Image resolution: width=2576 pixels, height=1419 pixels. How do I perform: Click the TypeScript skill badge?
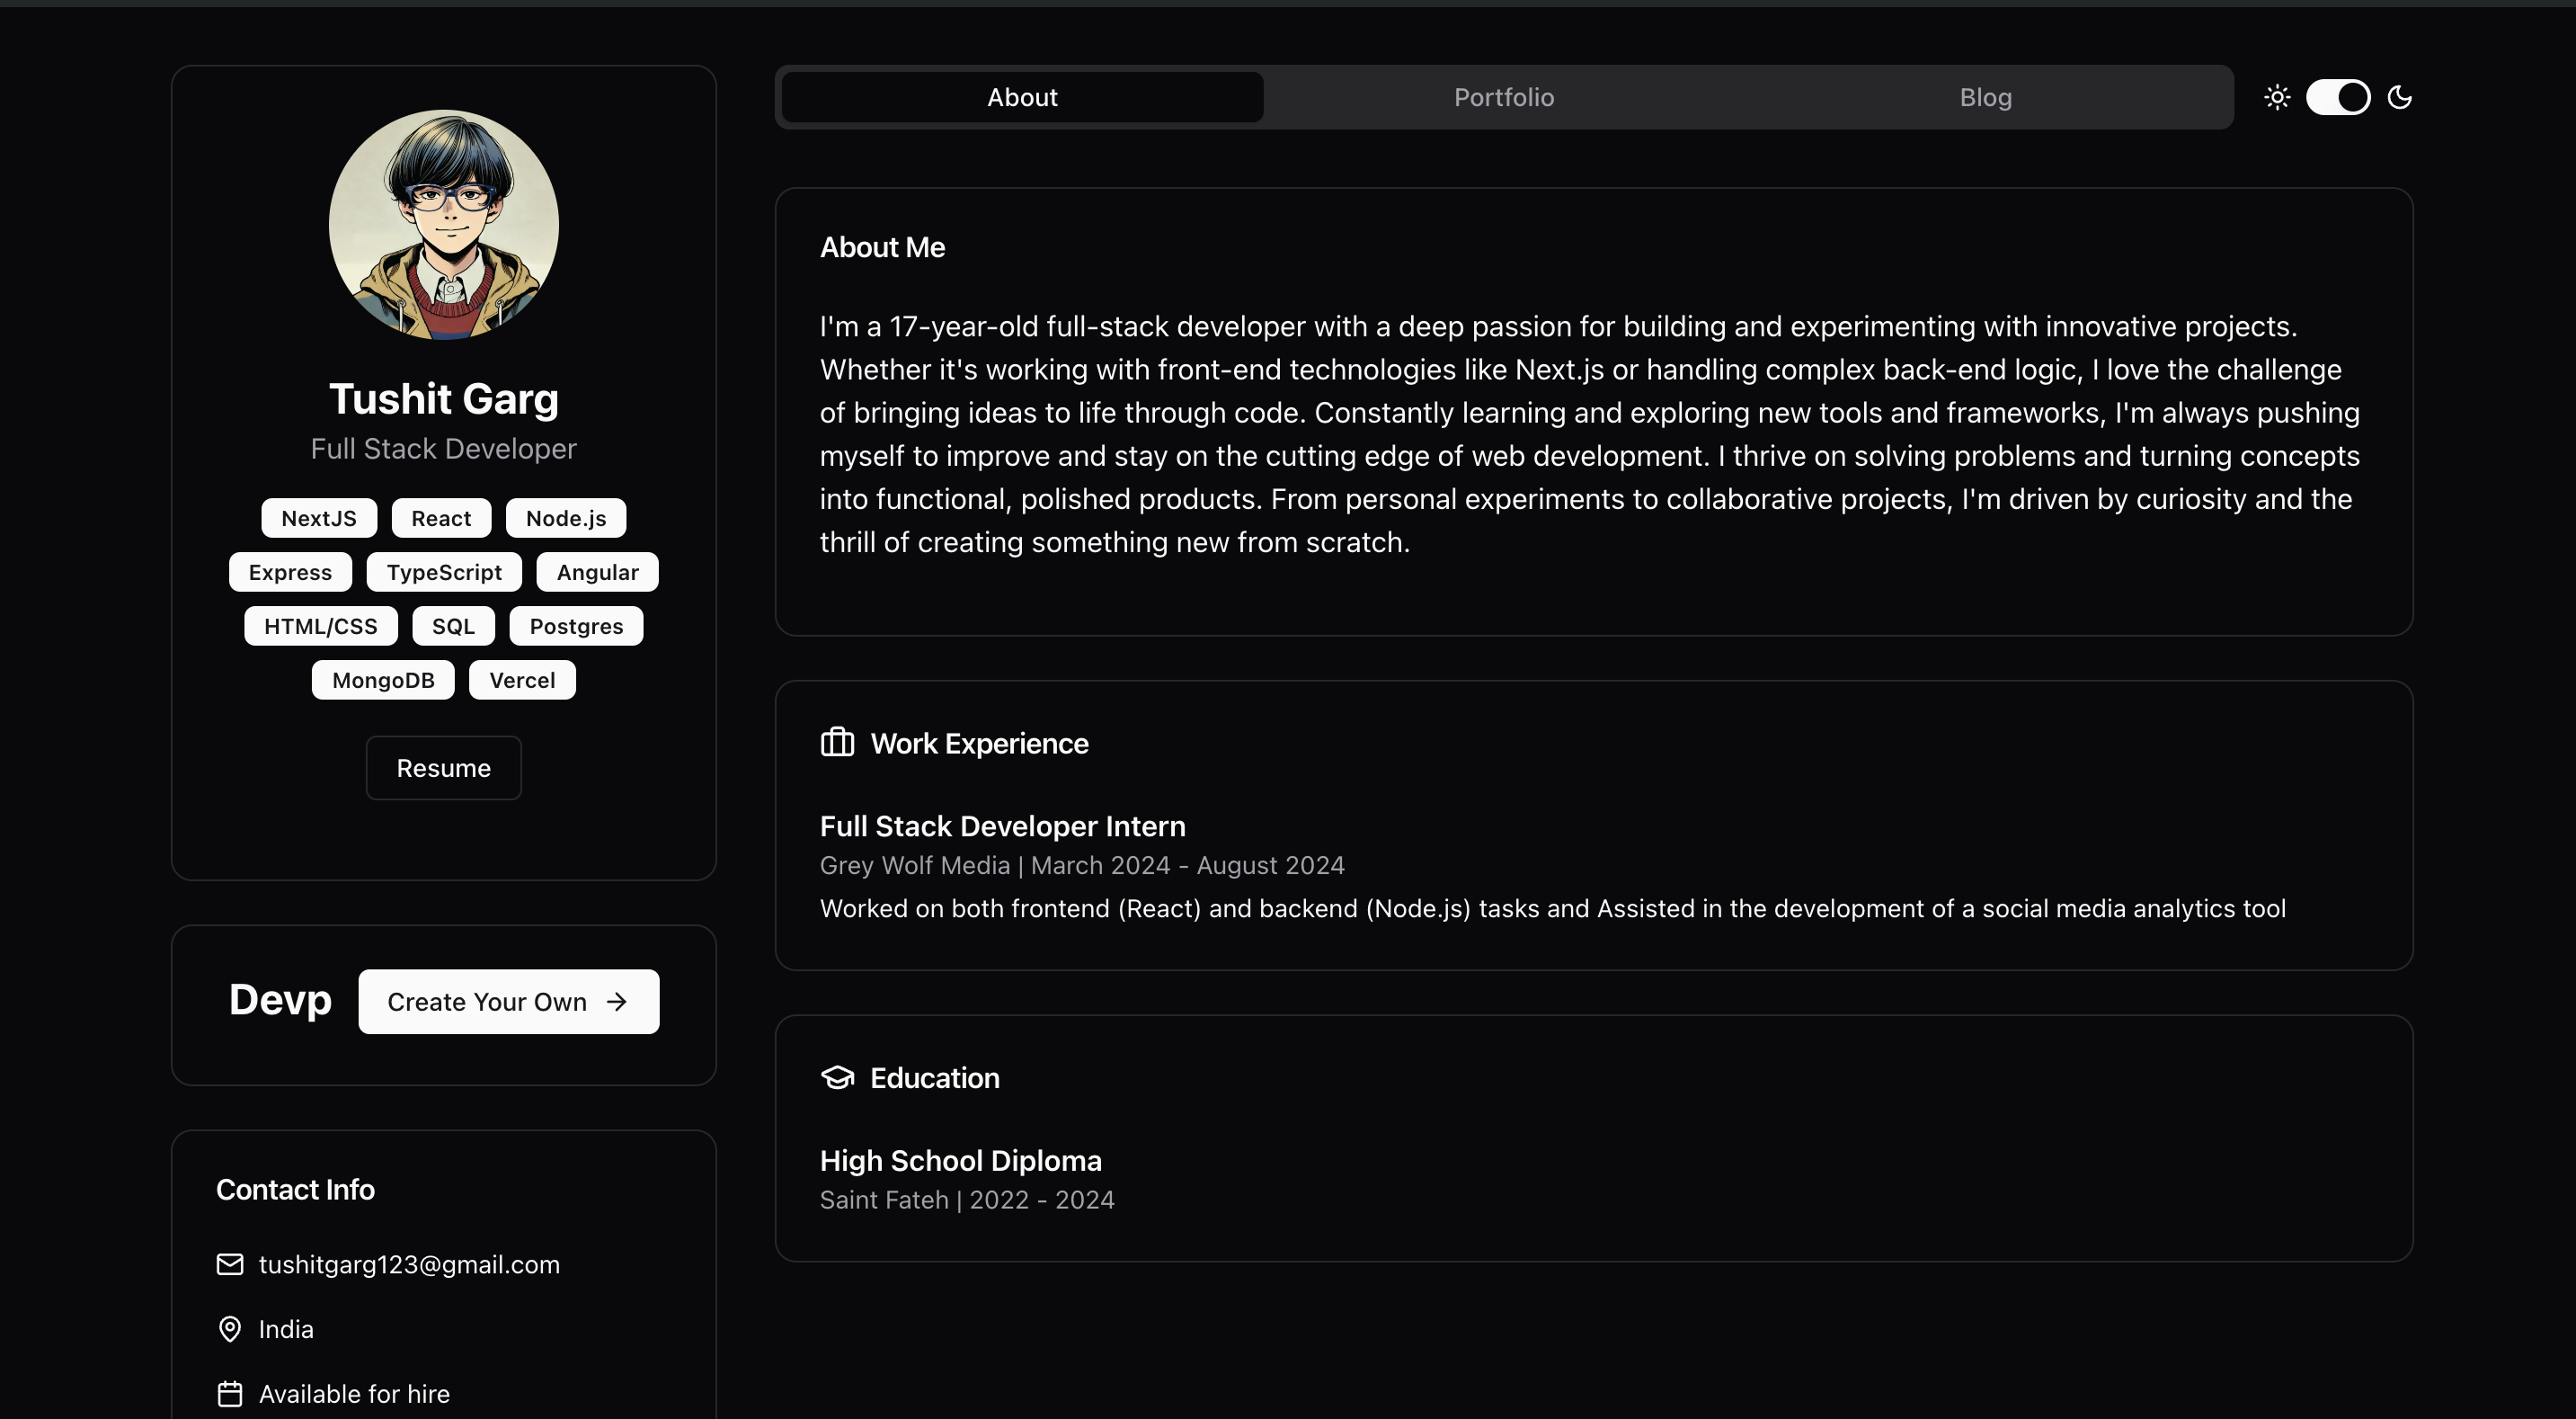444,573
